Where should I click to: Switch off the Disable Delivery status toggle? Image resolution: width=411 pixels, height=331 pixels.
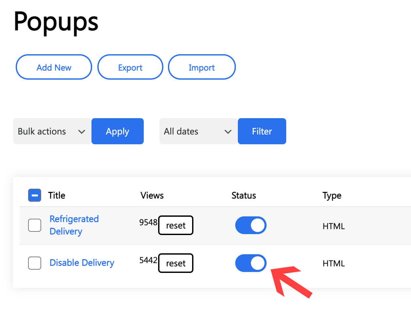coord(251,263)
